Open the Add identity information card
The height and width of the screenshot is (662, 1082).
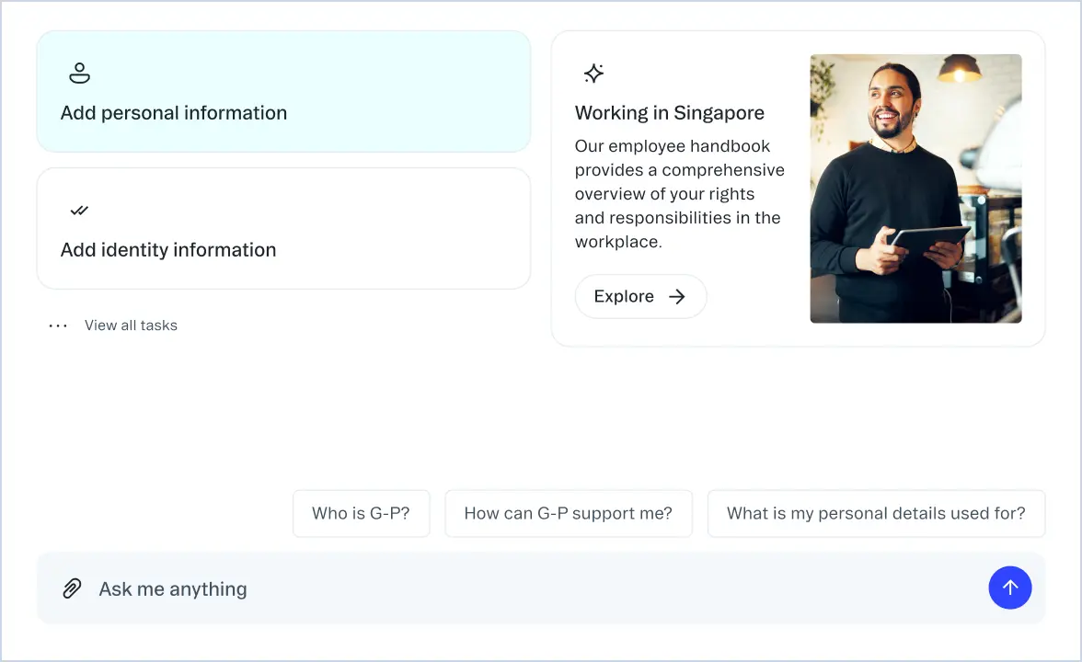(x=283, y=228)
